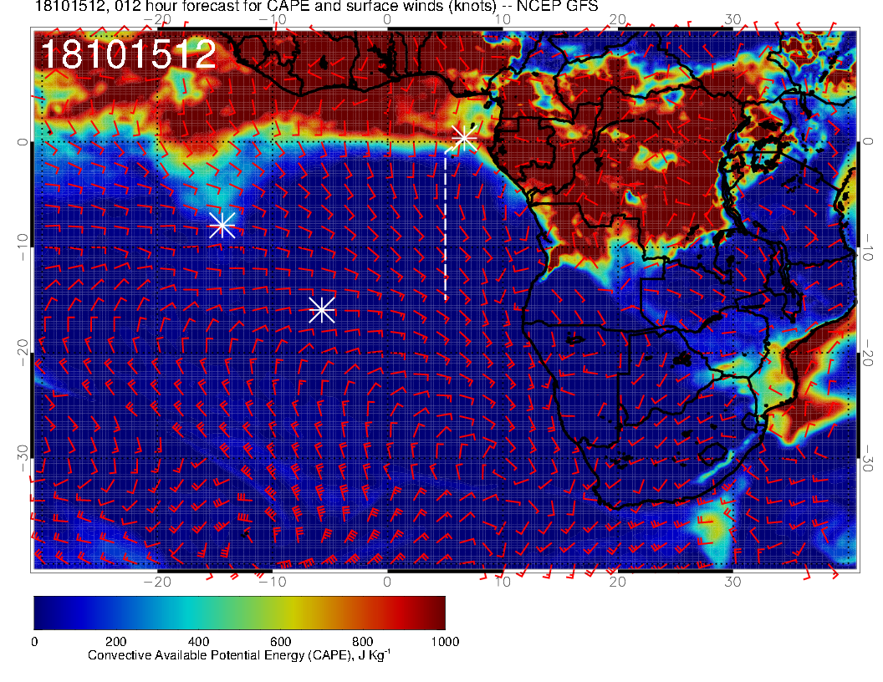The width and height of the screenshot is (883, 682).
Task: Pick the dark blue end of the CAPE colorbar
Action: click(x=40, y=613)
